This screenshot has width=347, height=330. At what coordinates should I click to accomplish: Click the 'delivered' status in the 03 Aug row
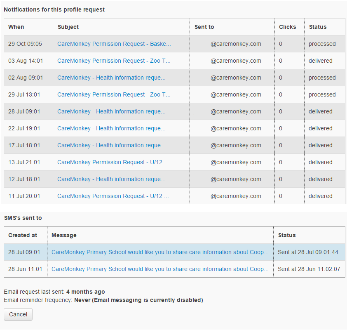[x=321, y=61]
